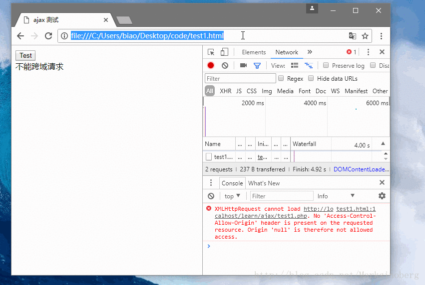This screenshot has width=425, height=285.
Task: Reload the page in browser toolbar
Action: pos(48,36)
